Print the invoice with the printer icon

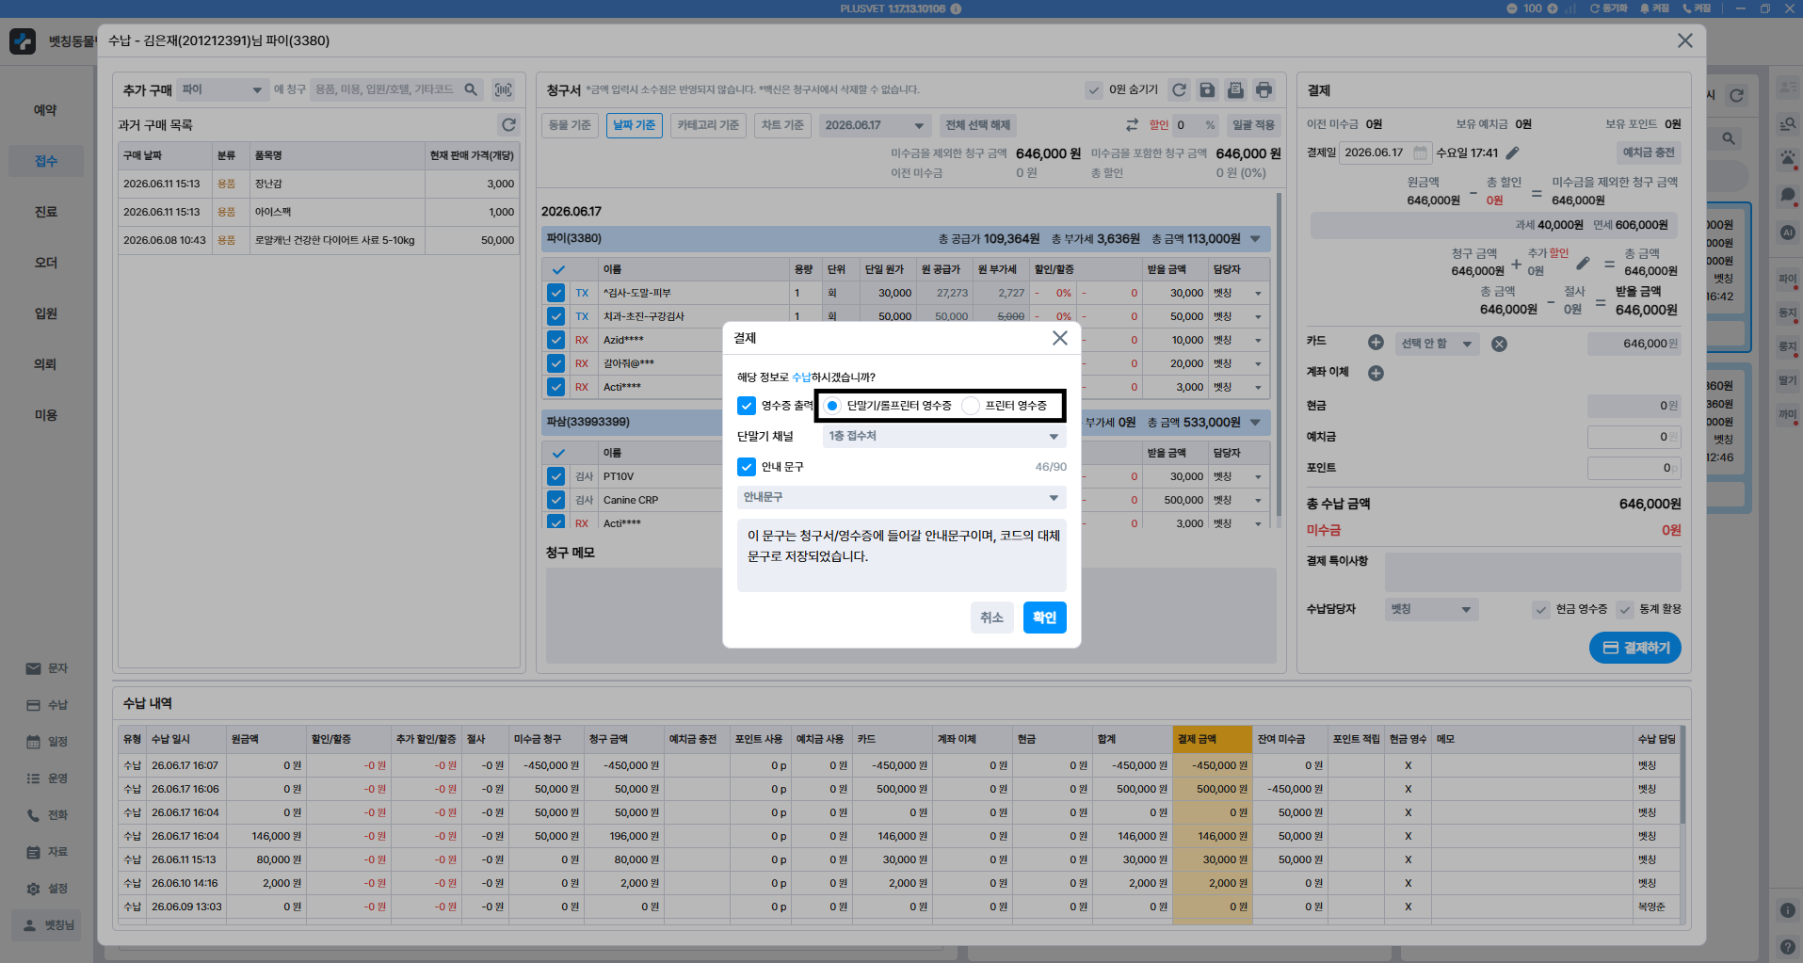(x=1264, y=89)
